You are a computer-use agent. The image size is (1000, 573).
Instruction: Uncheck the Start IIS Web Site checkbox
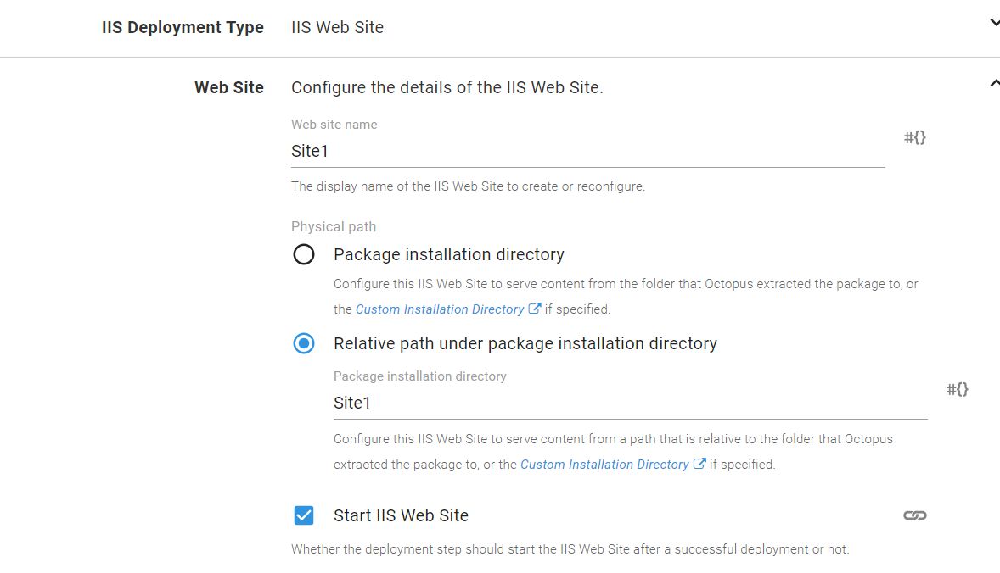[x=304, y=515]
